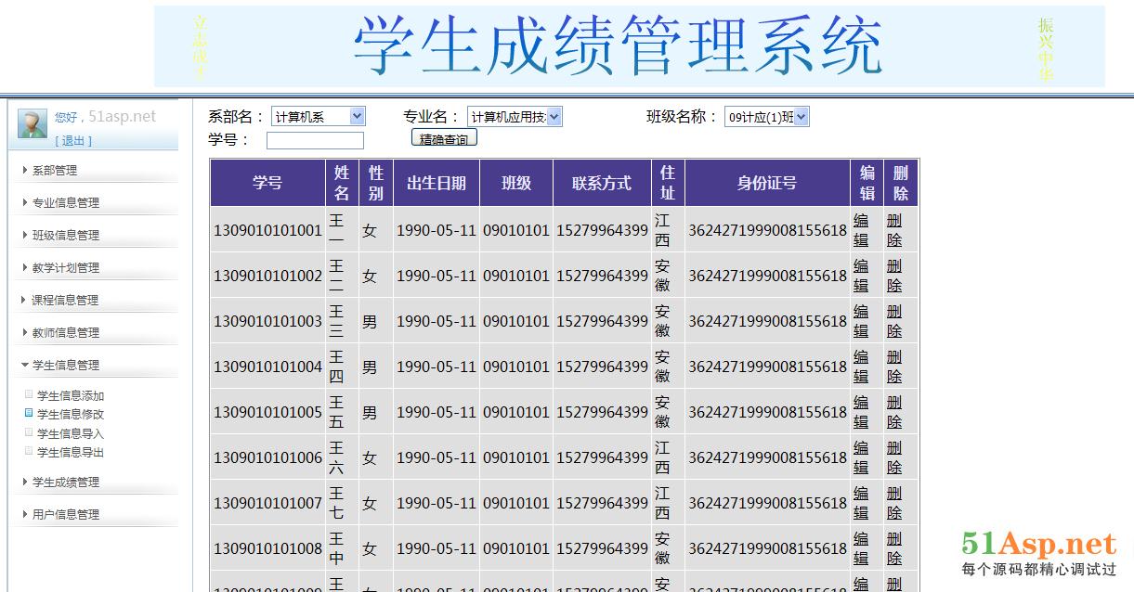Click the 学生信息修改 square bullet icon
This screenshot has height=592, width=1134.
click(29, 413)
